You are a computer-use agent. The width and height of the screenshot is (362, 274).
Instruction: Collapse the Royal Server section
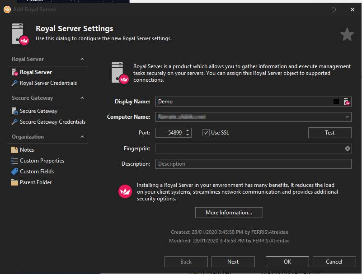pyautogui.click(x=82, y=59)
